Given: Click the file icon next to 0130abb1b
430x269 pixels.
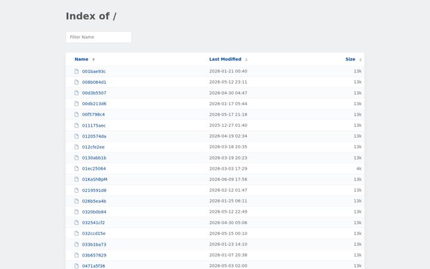Looking at the screenshot, I should click(76, 158).
